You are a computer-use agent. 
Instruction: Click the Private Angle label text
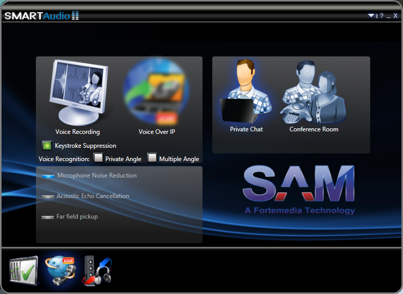(124, 159)
